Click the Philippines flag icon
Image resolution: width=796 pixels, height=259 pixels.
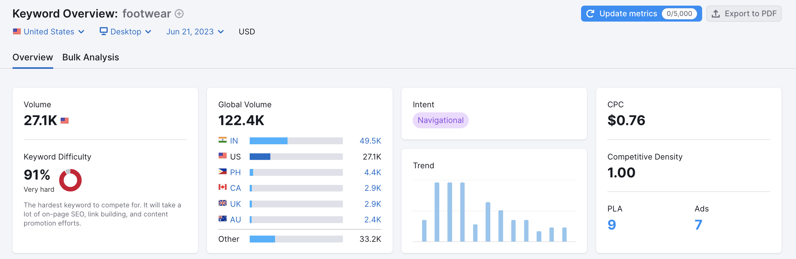(222, 172)
